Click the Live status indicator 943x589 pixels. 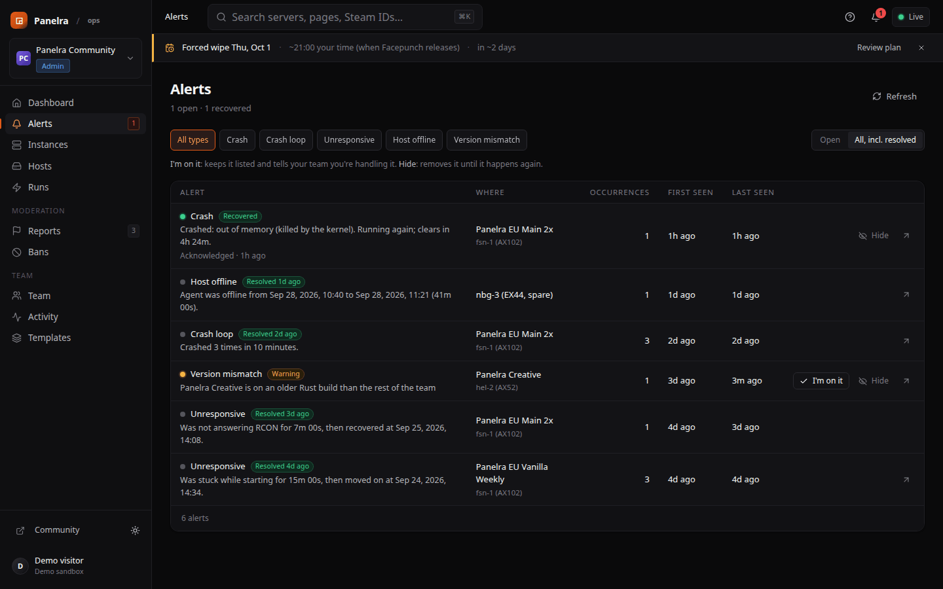tap(911, 17)
